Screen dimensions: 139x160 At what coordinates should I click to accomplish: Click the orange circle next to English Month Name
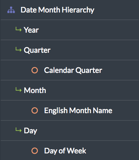point(35,110)
